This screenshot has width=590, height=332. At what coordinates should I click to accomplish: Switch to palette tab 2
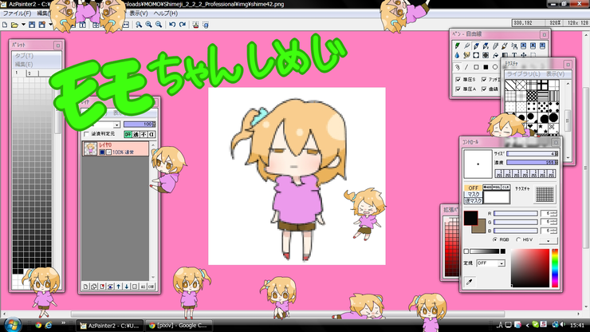coord(32,73)
